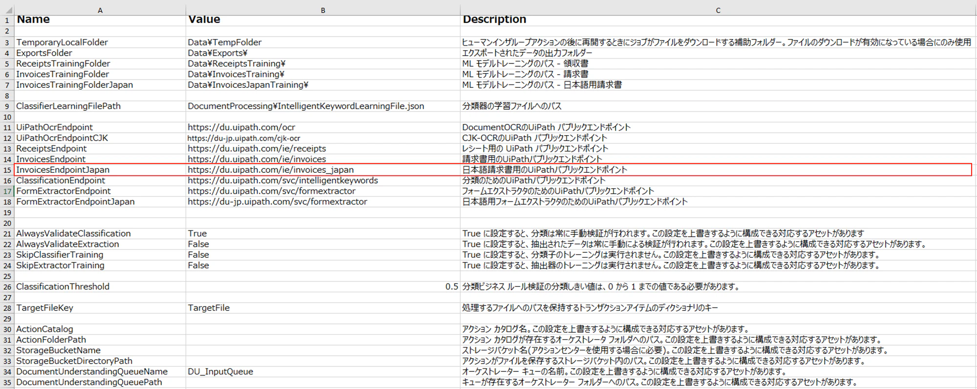
Task: Select row 15 header
Action: (x=7, y=170)
